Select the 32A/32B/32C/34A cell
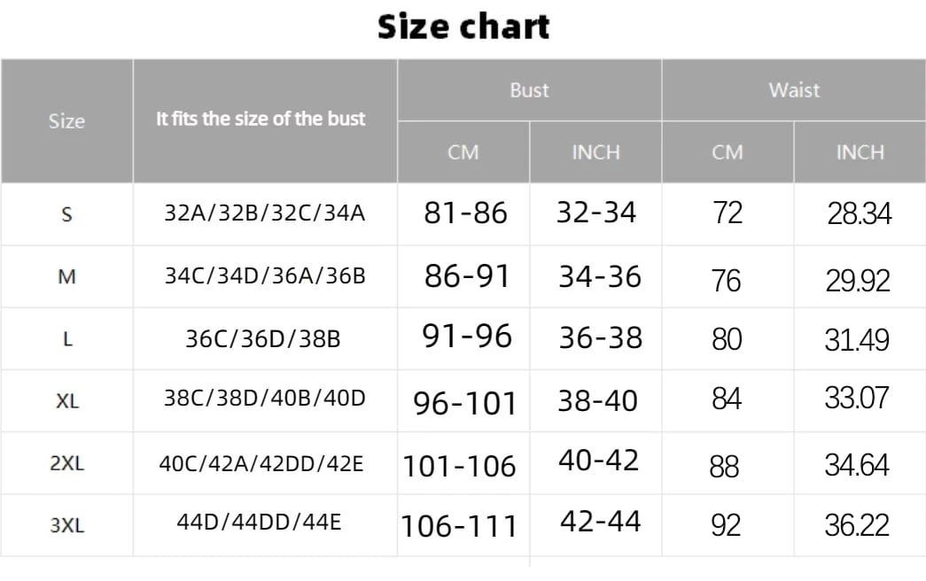Viewport: 926px width, 581px height. (x=264, y=213)
